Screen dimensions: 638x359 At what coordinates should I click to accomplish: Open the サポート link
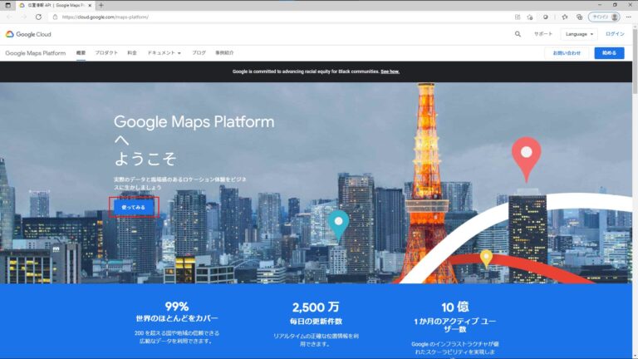pos(543,34)
